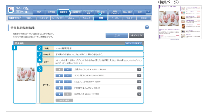Screen dimensions: 208x112
Task: Remove the 斜めフレンチ coupon
Action: point(139,94)
